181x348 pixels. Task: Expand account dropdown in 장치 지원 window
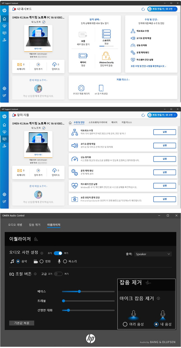coord(175,115)
